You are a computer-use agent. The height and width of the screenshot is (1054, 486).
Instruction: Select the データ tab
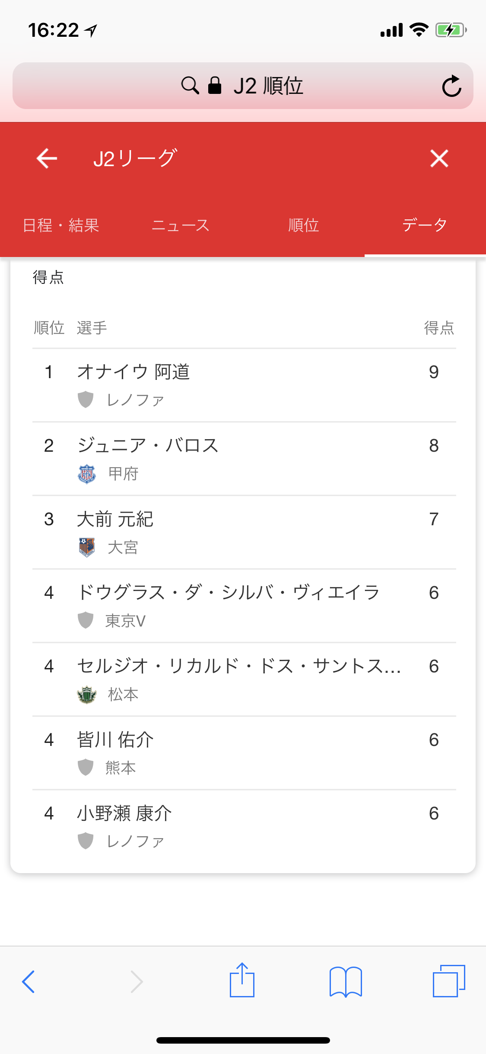tap(424, 225)
